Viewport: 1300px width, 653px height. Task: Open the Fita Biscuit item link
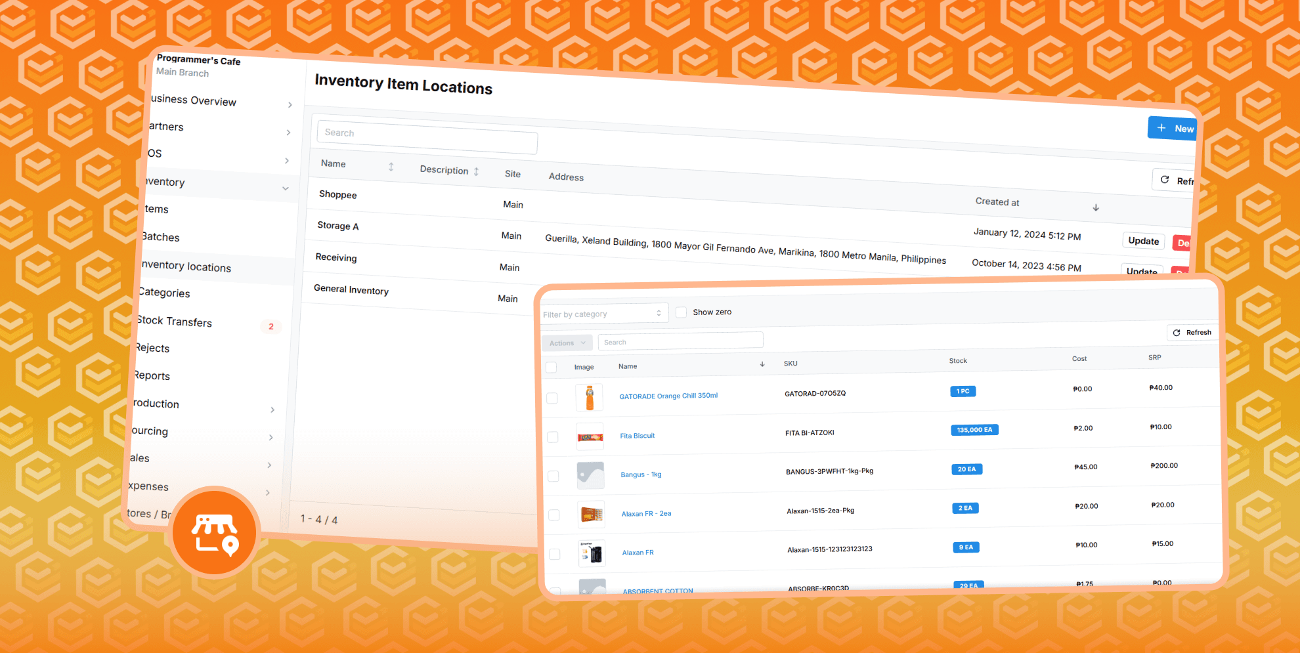[x=637, y=435]
